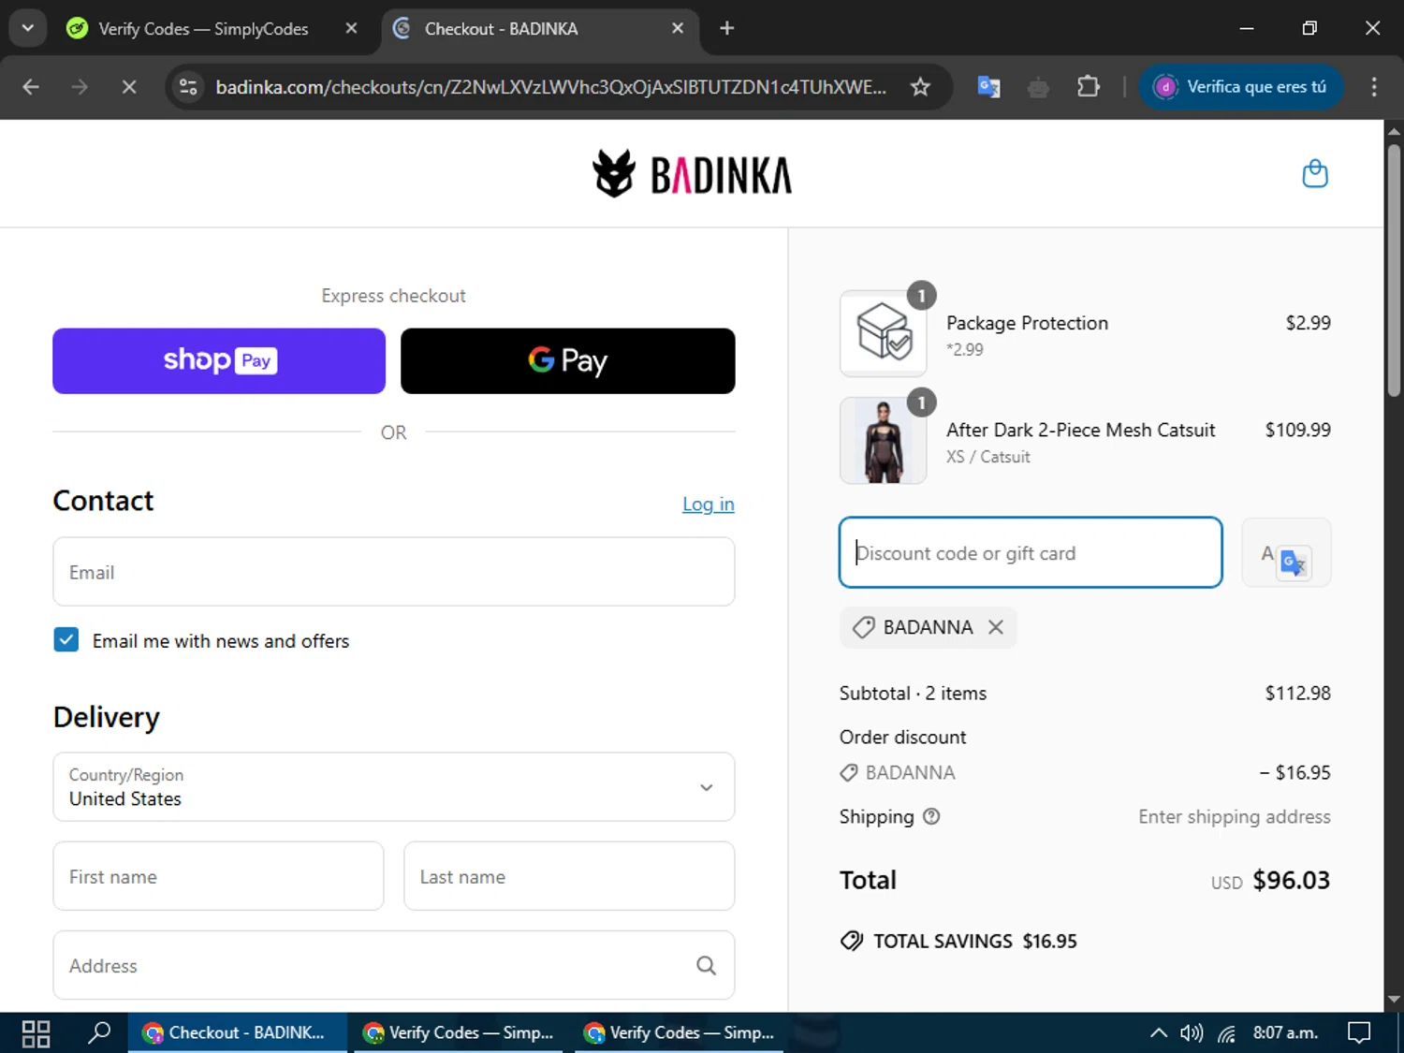Click the Log in link
1404x1053 pixels.
click(709, 505)
